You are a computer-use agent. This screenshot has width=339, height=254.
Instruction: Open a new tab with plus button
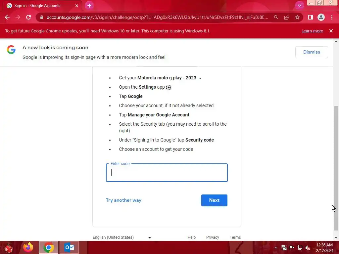[x=89, y=6]
